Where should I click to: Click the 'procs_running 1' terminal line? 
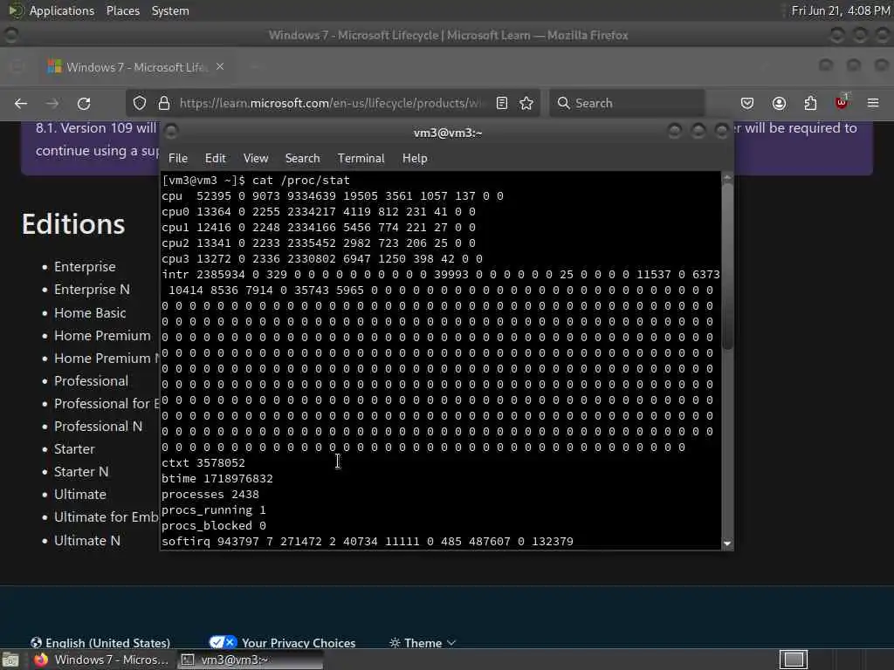(214, 509)
